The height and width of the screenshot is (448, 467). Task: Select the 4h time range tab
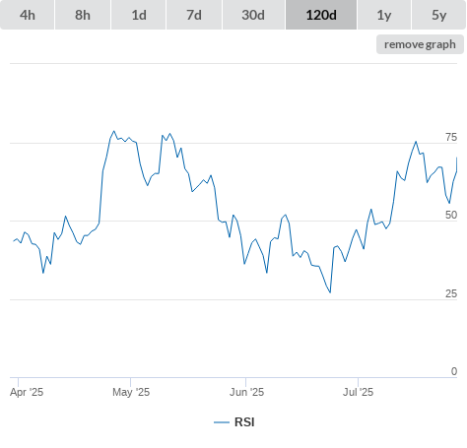click(28, 15)
